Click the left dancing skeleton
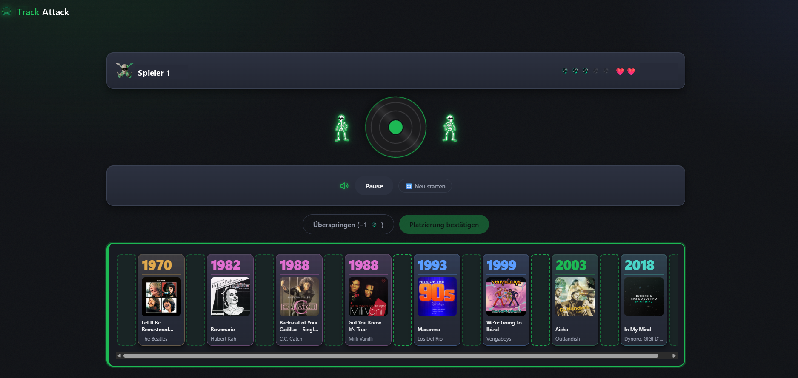Viewport: 798px width, 378px height. click(342, 128)
